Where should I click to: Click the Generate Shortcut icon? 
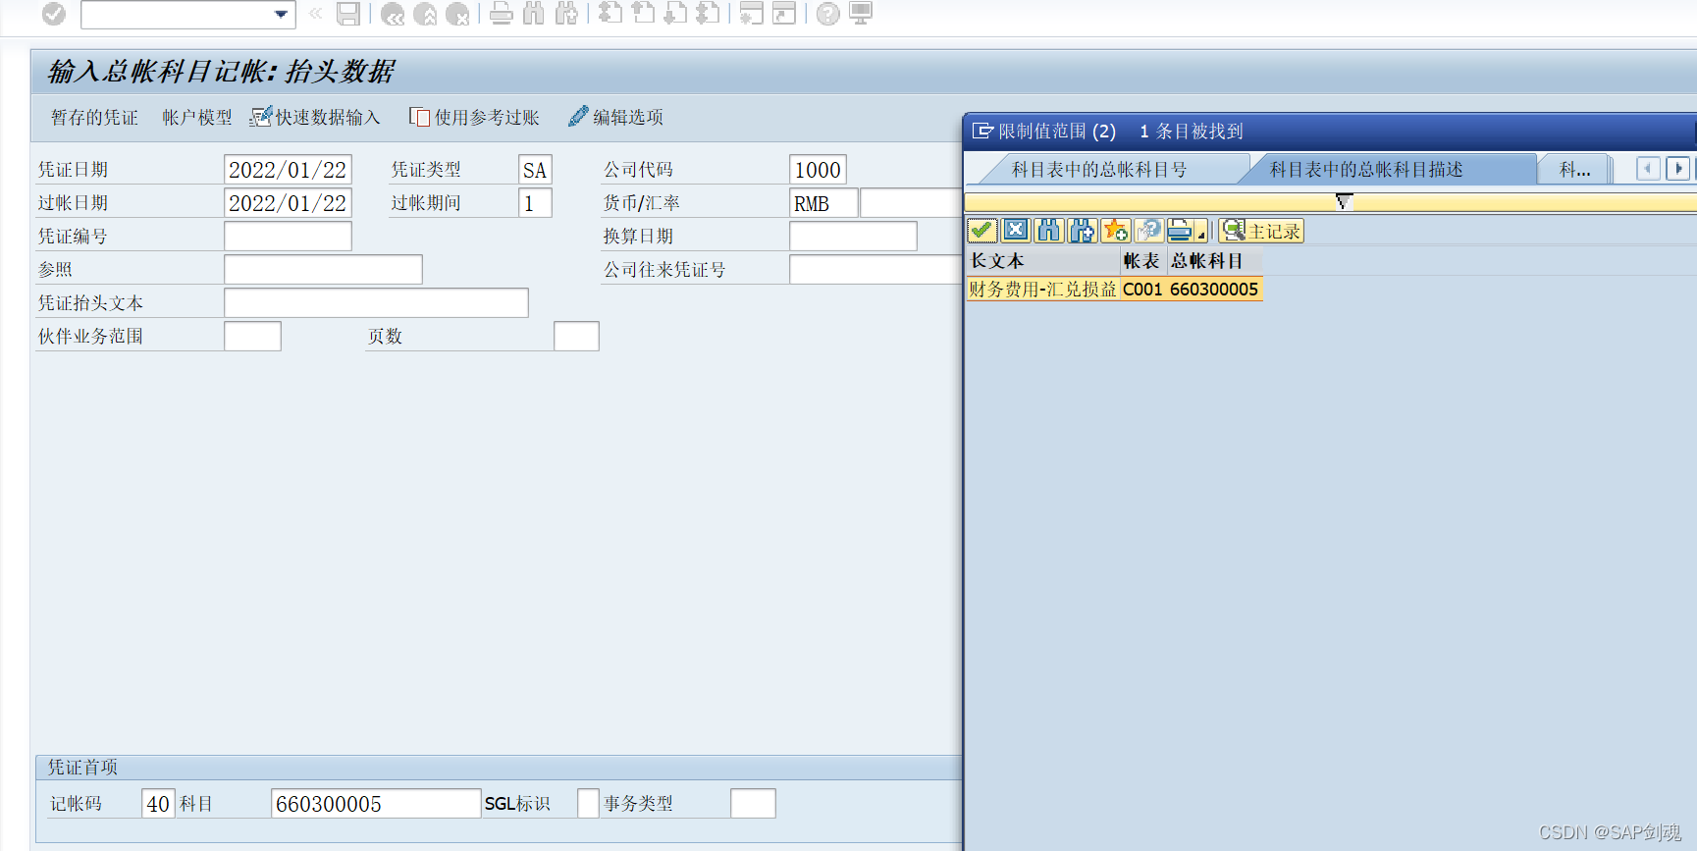[x=784, y=14]
